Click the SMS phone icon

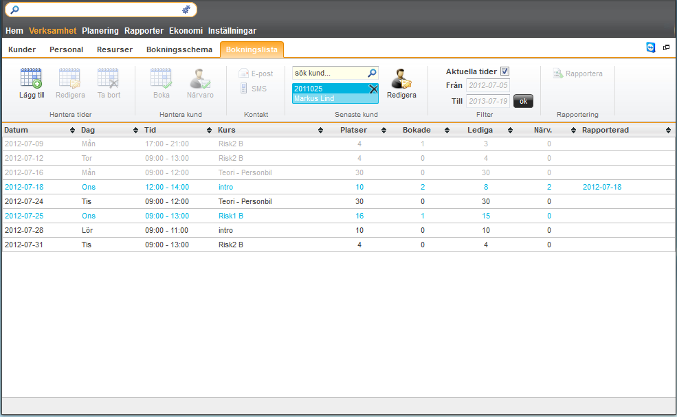coord(243,89)
